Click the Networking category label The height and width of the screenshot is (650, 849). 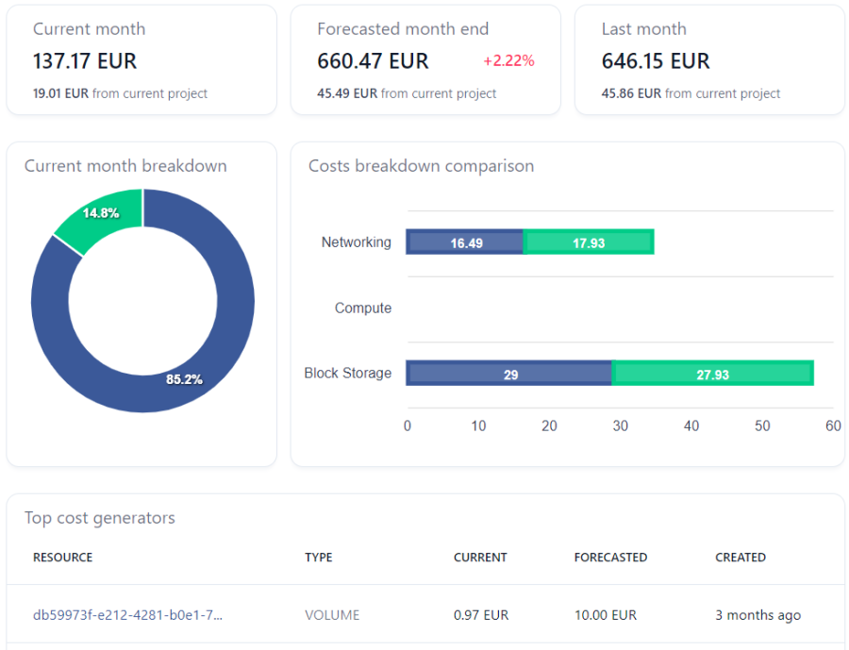pos(357,242)
